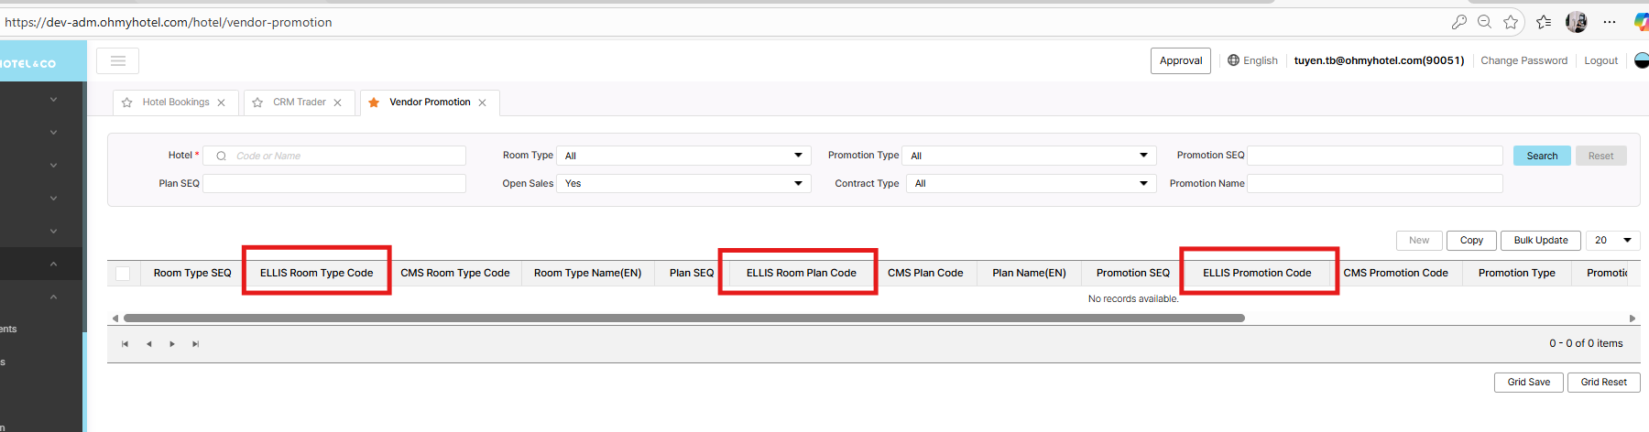
Task: Click the browser password key icon
Action: (1458, 22)
